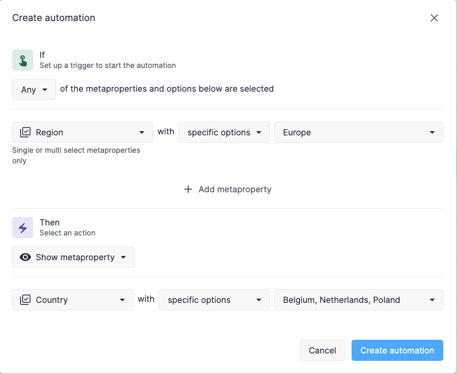Click the purple lightning action icon
Image resolution: width=457 pixels, height=374 pixels.
tap(23, 228)
